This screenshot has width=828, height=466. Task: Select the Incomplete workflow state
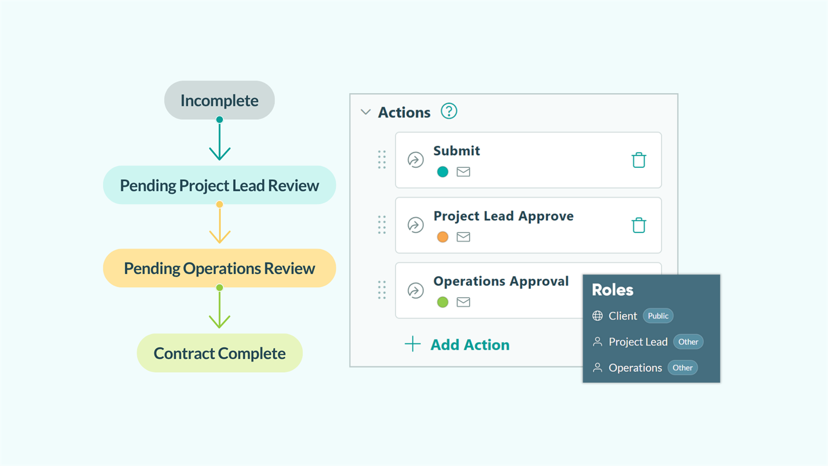point(219,100)
